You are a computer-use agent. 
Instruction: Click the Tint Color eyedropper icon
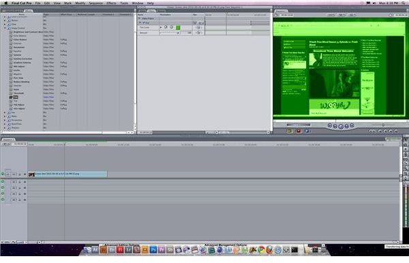[x=166, y=27]
